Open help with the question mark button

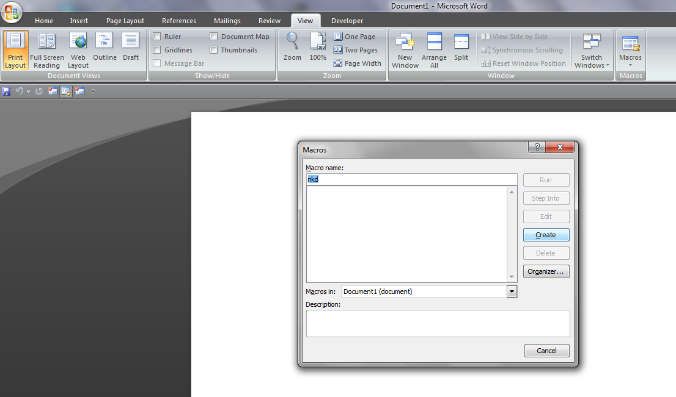(537, 147)
